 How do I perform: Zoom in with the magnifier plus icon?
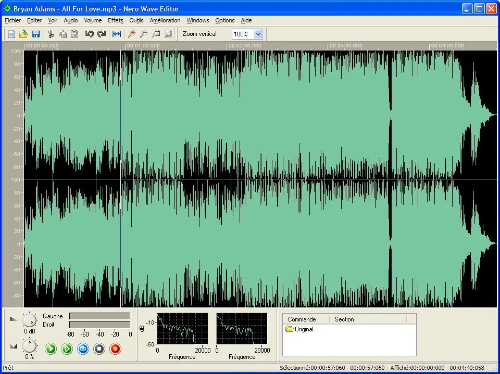(131, 34)
